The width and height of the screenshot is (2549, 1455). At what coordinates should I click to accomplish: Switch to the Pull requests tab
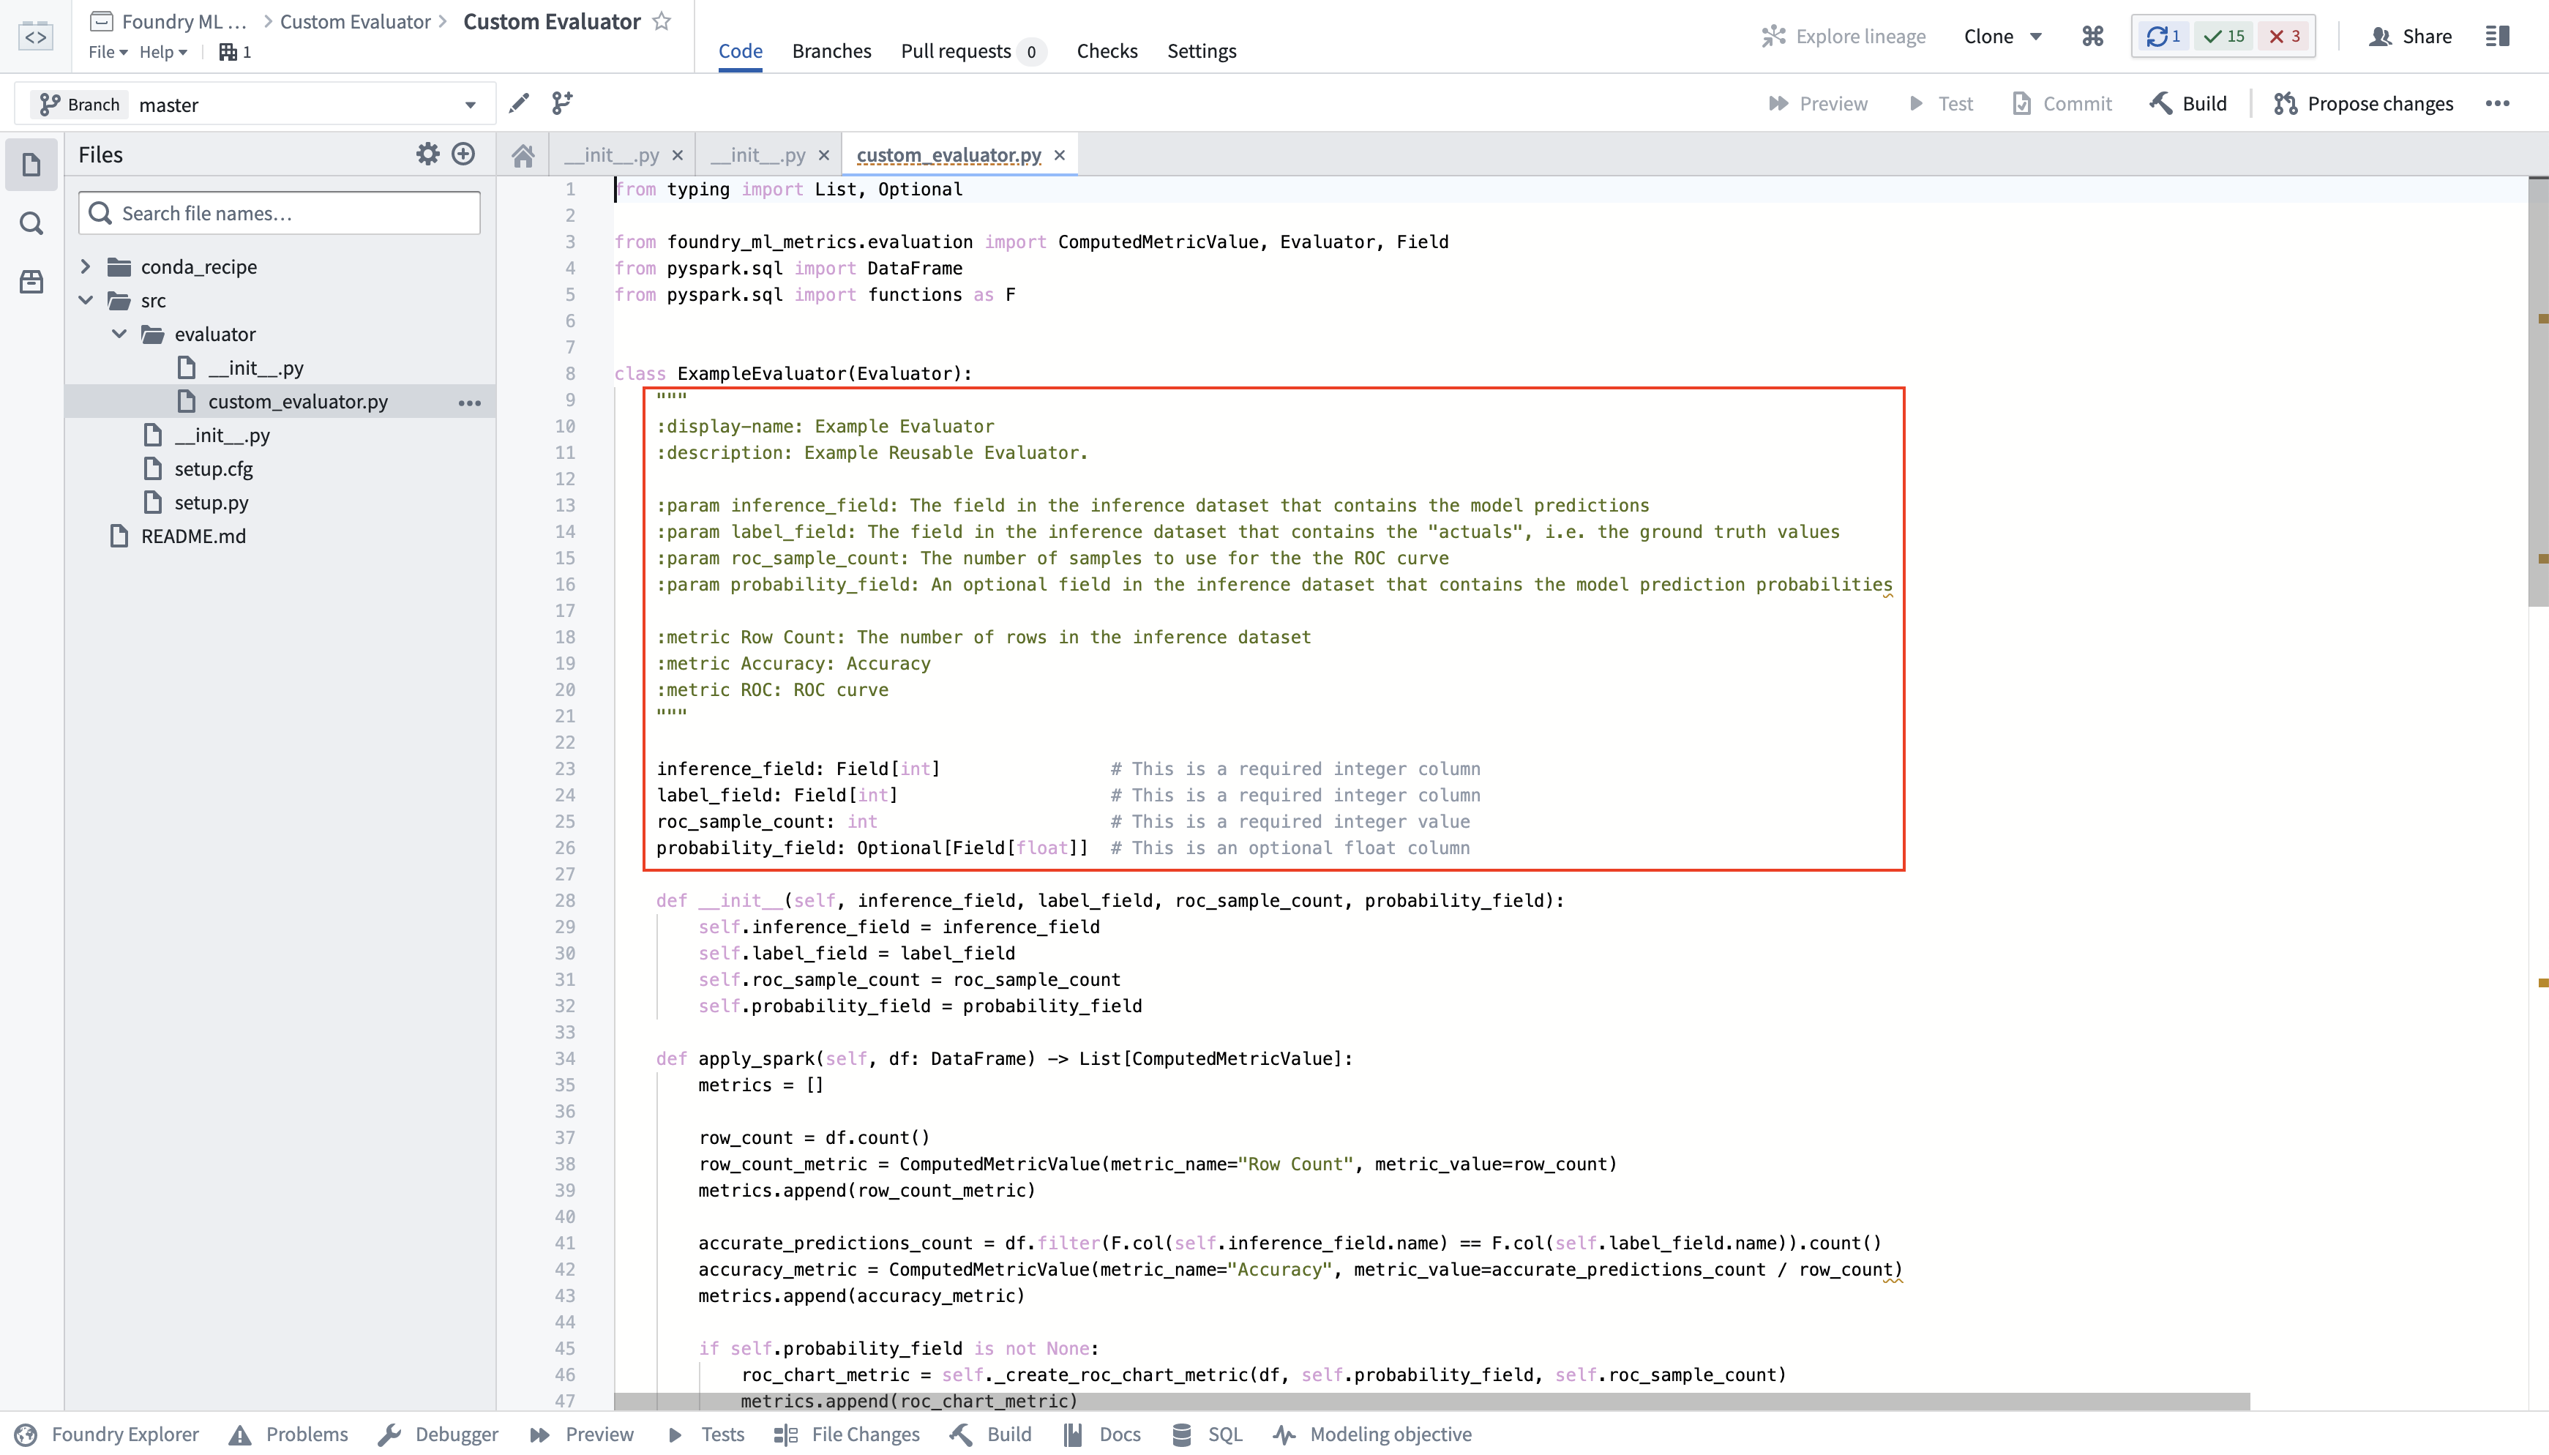972,51
